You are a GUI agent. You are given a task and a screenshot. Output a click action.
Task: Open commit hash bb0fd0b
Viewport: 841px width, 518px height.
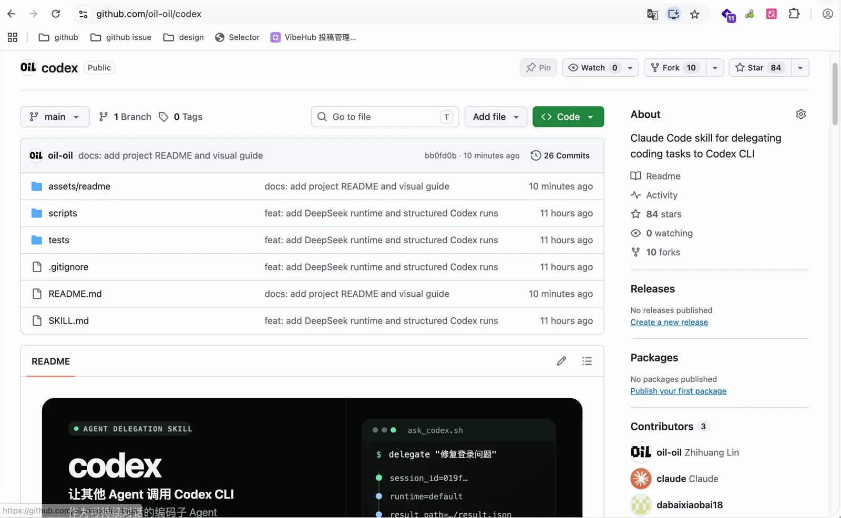point(440,156)
